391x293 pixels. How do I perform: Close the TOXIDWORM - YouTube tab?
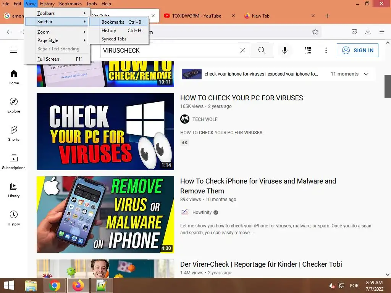tap(233, 16)
